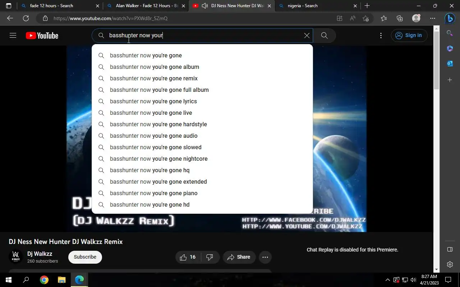Dislike the video with thumbs down
The image size is (460, 287).
(210, 257)
